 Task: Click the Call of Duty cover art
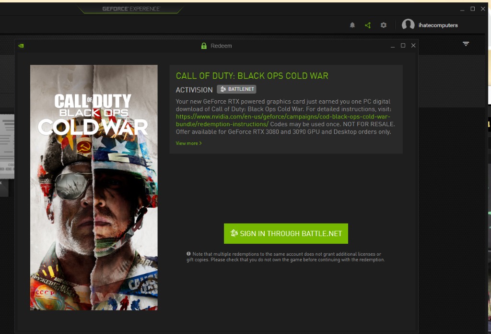(94, 187)
